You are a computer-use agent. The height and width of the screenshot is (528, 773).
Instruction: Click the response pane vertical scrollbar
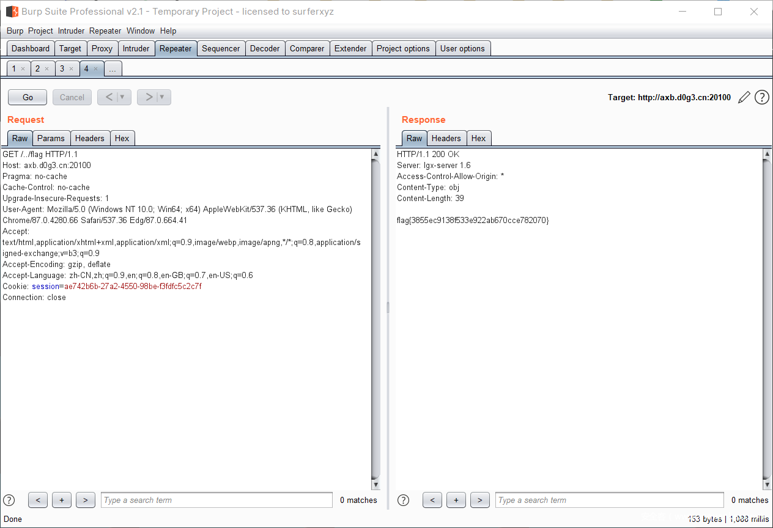point(767,319)
